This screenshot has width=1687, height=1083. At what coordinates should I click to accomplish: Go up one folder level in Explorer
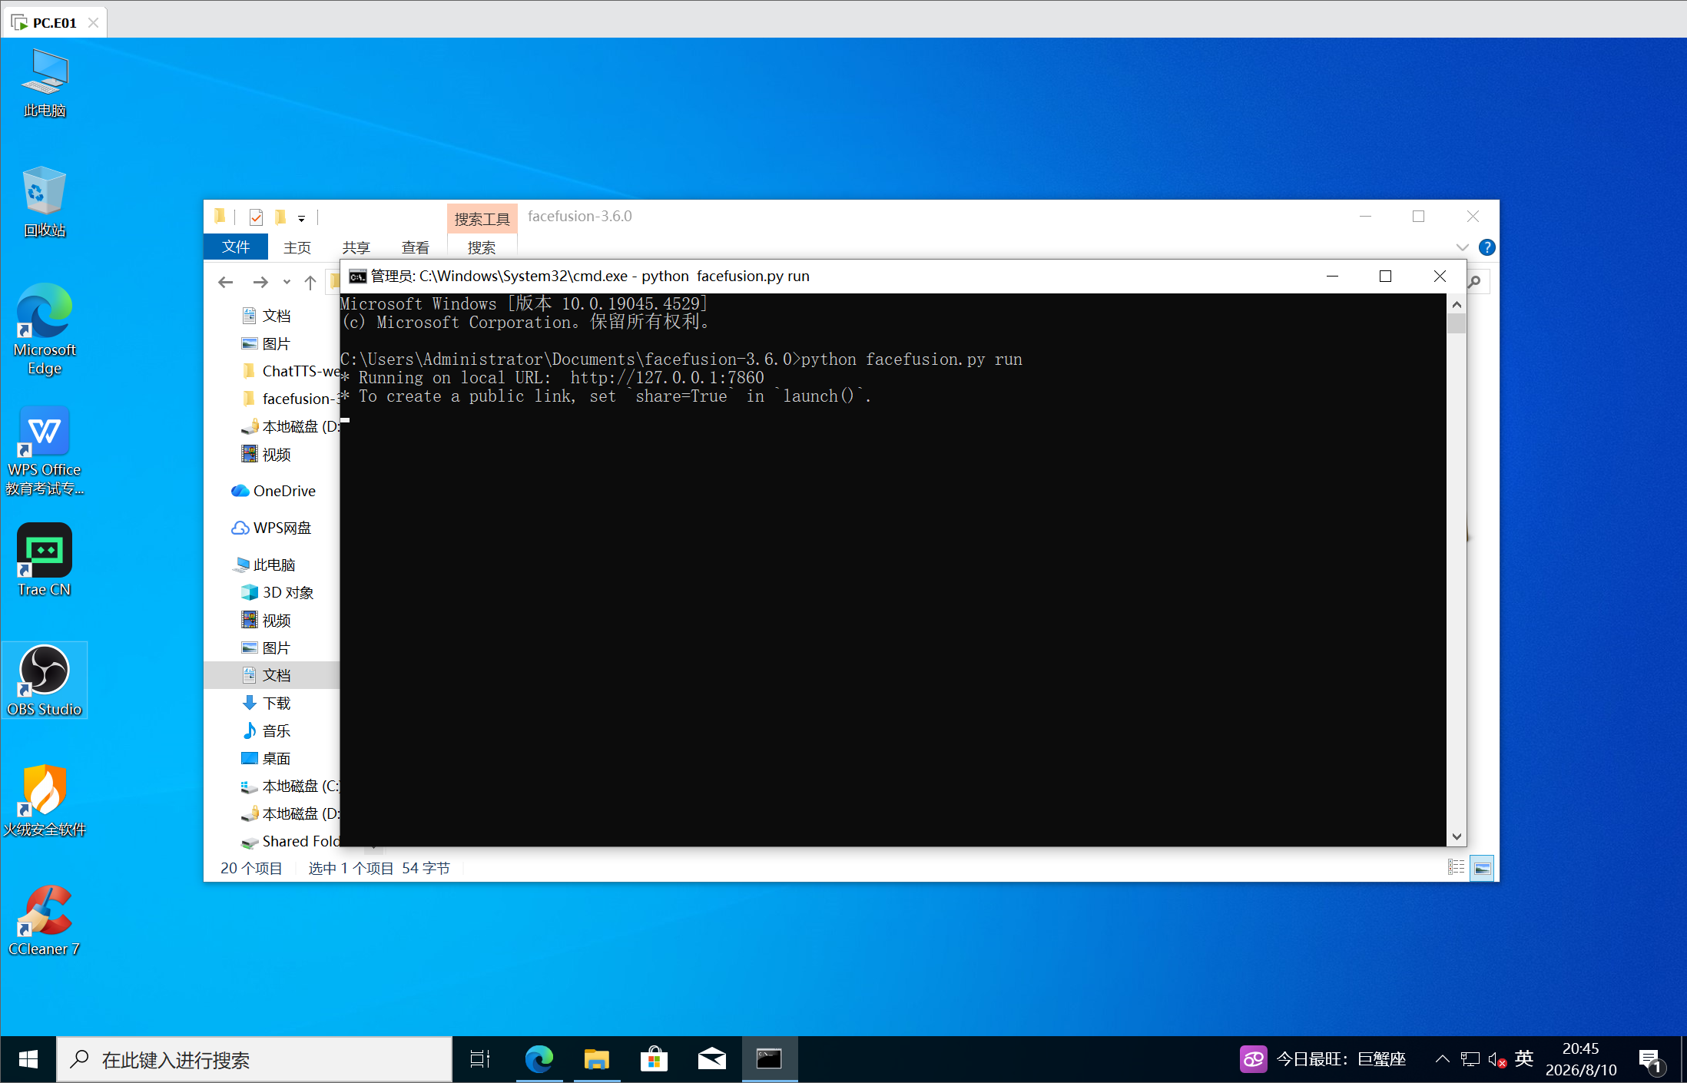[310, 283]
